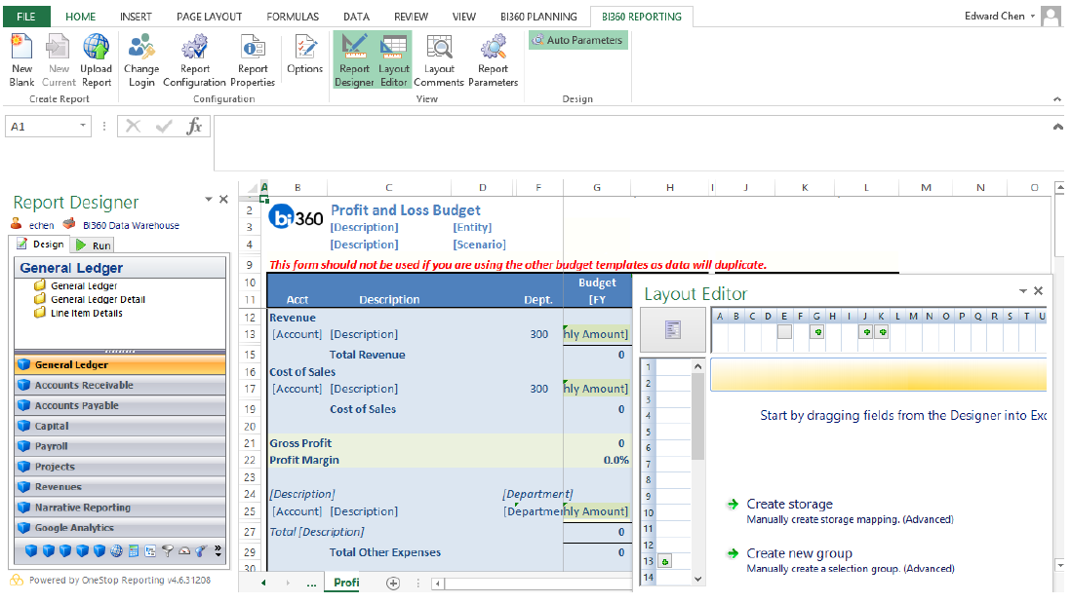Open Report Properties in the ribbon
This screenshot has width=1071, height=603.
[x=253, y=60]
